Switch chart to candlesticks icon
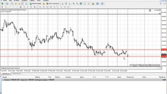 [66, 4]
